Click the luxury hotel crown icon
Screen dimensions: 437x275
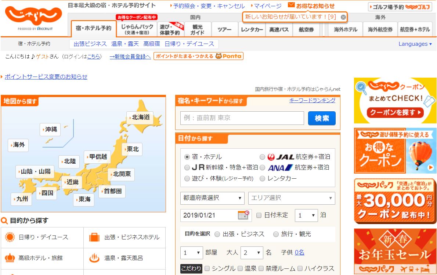pyautogui.click(x=10, y=258)
